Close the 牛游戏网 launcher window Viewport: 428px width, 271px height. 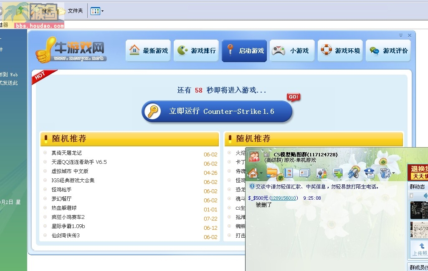[x=410, y=35]
